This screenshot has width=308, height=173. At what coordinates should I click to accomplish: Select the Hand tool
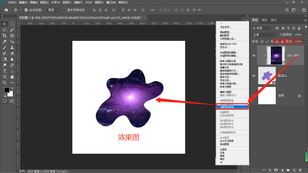click(x=12, y=77)
